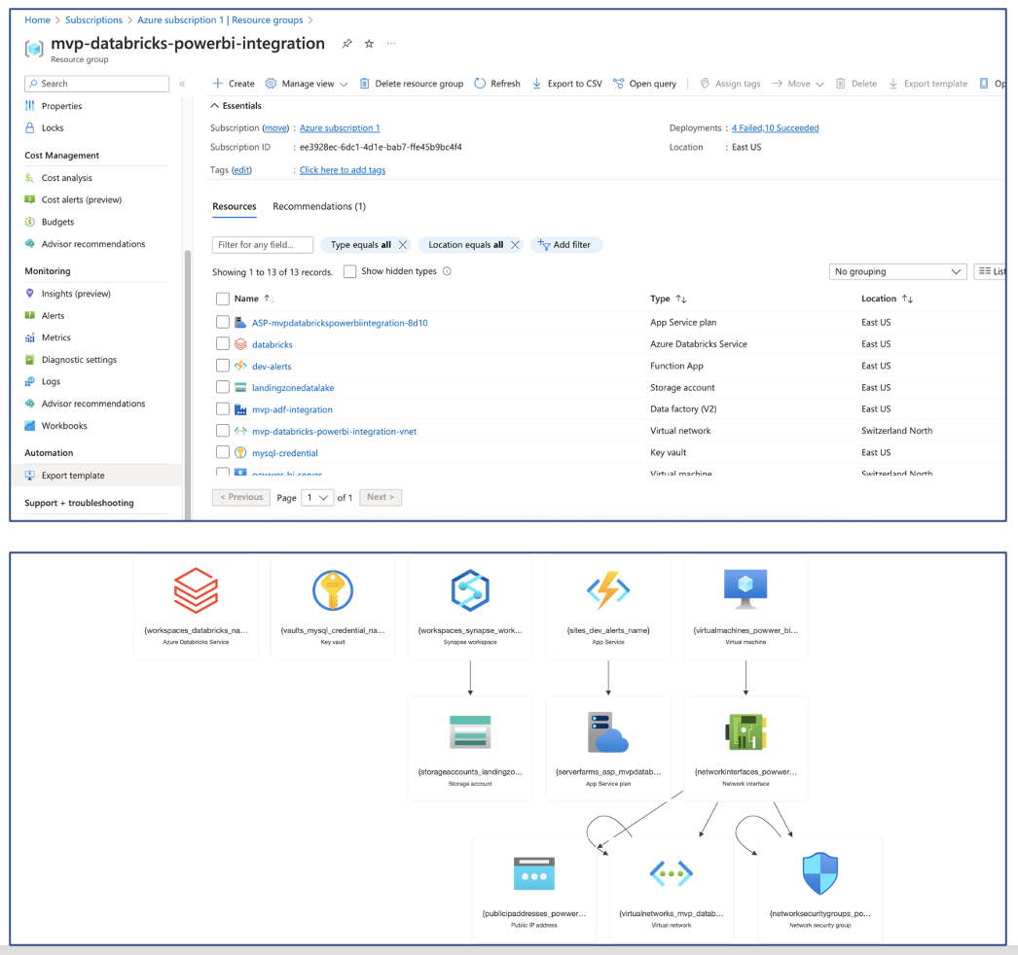
Task: Collapse the Essentials section
Action: pos(236,106)
